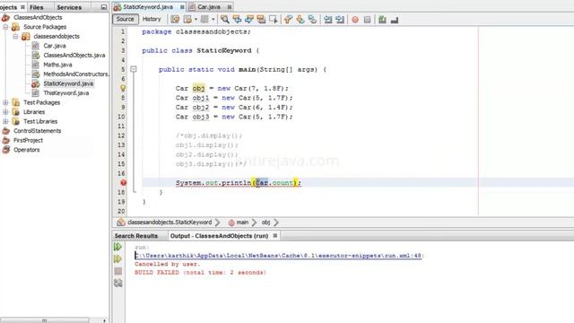Open dropdown arrow next to Forward icon
Screen dimensions: 574x323
(213, 20)
